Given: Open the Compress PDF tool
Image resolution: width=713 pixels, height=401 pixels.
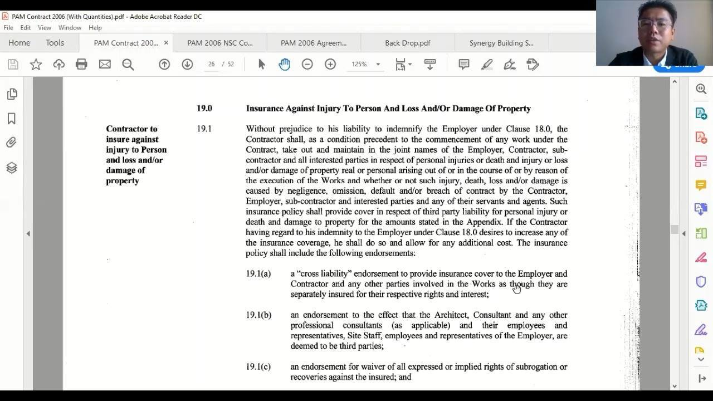Looking at the screenshot, I should [701, 305].
